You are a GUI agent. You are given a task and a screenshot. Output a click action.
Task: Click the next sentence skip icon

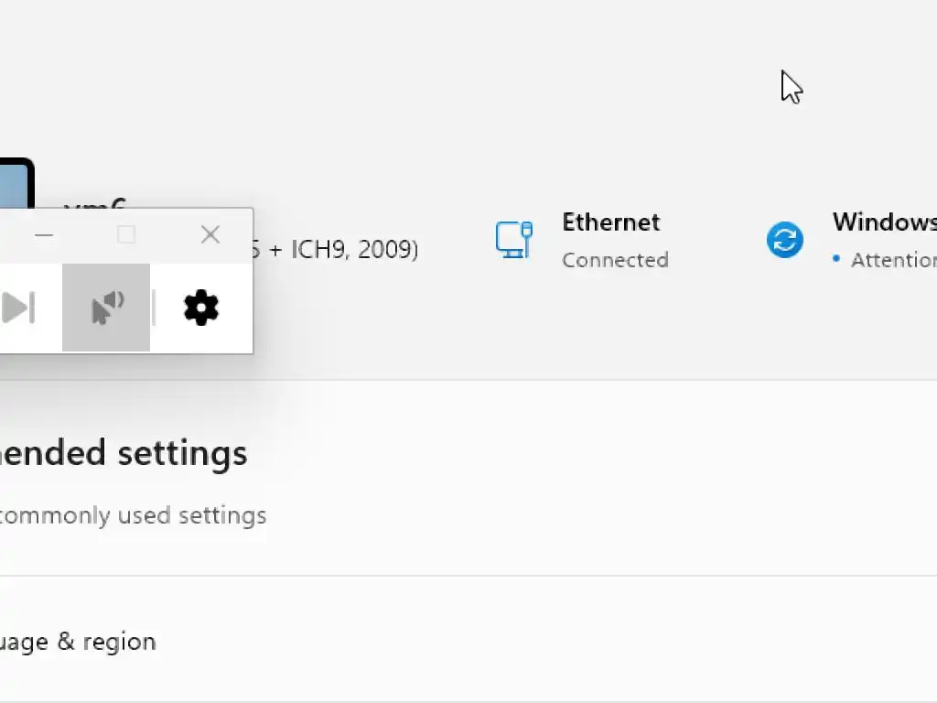coord(18,308)
